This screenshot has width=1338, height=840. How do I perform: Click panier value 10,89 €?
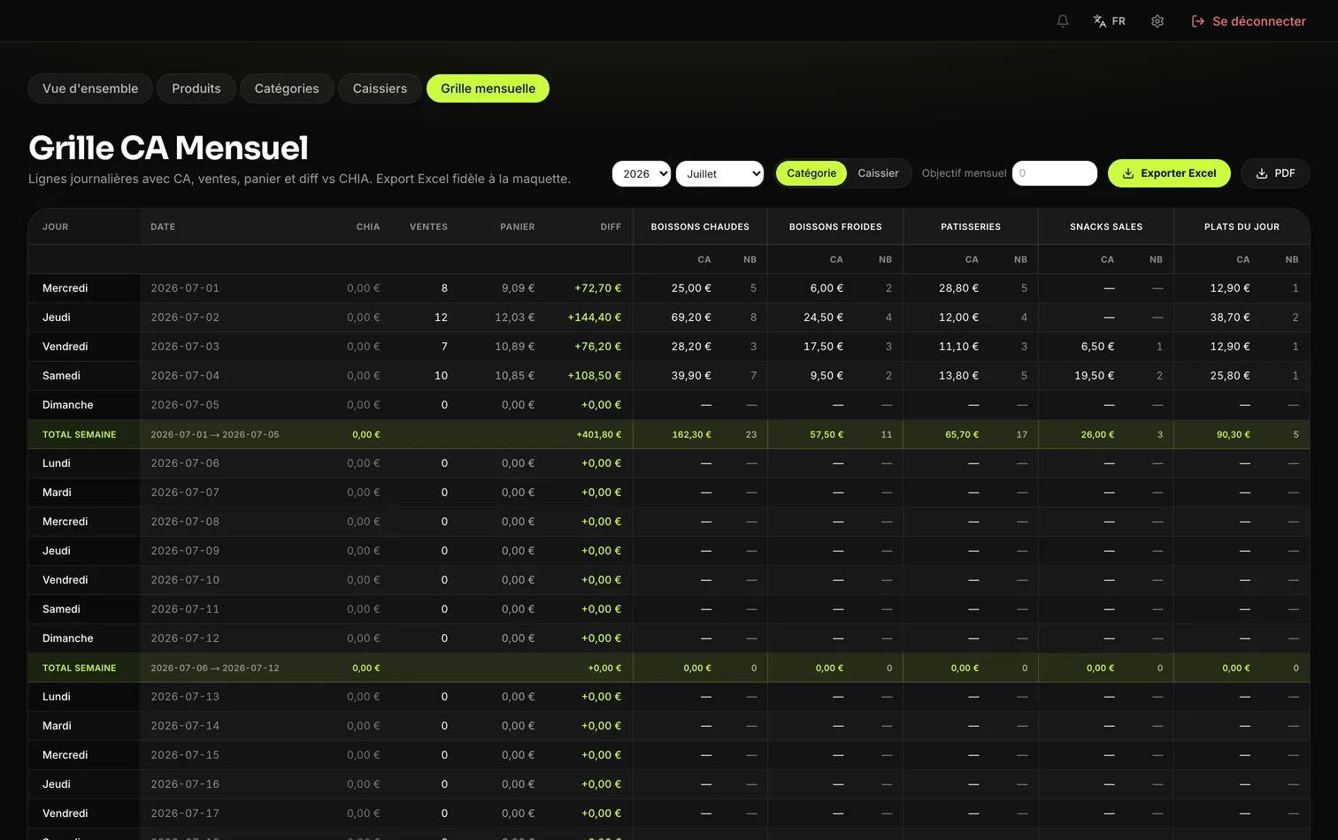[x=514, y=347]
